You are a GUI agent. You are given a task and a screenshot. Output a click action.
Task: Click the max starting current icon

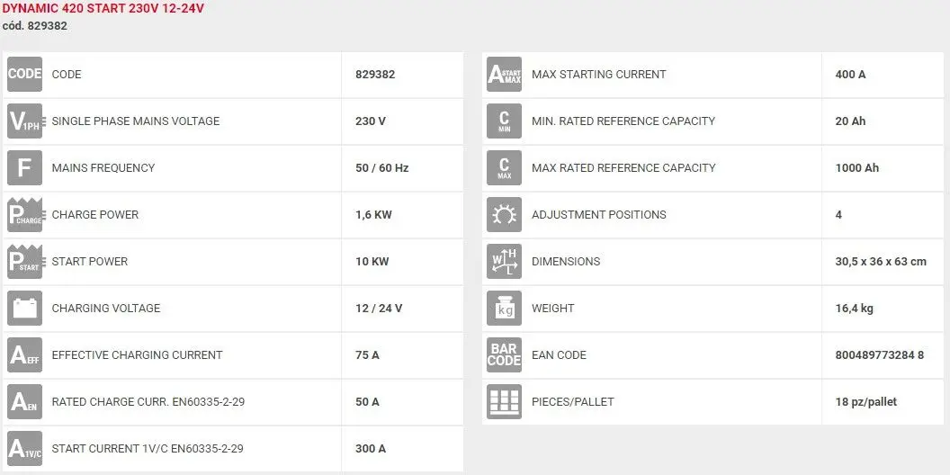504,74
